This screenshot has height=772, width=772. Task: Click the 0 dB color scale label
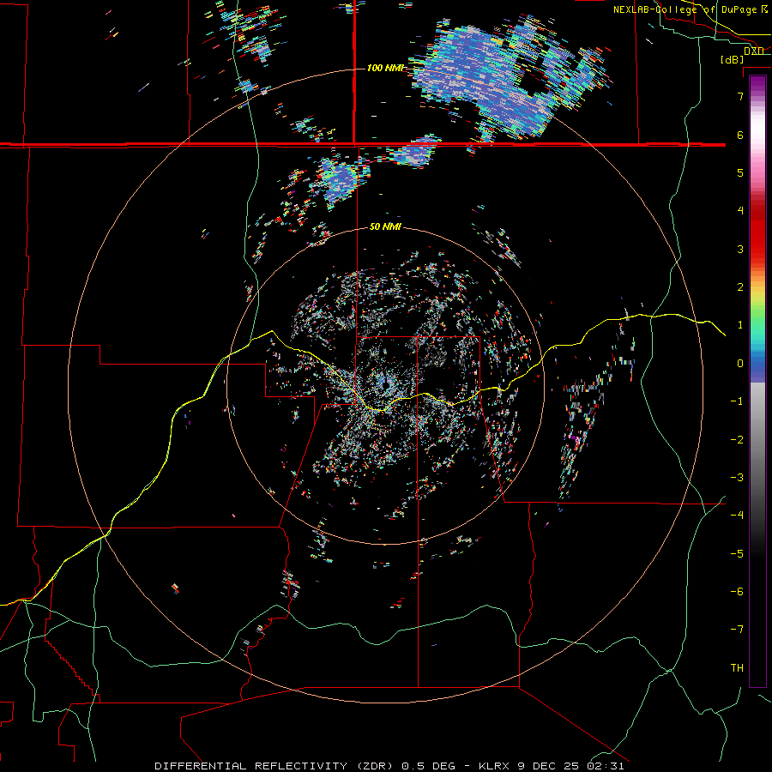pyautogui.click(x=740, y=364)
